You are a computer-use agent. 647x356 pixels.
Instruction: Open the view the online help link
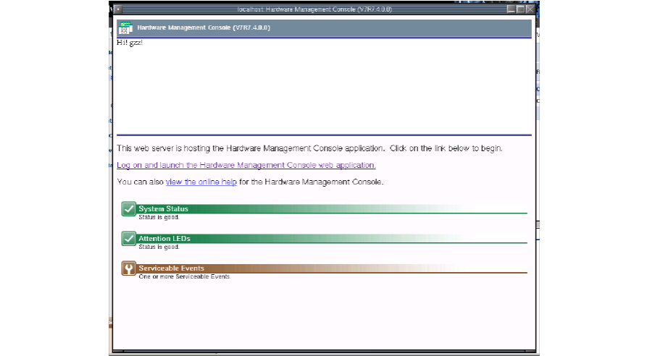[x=201, y=182]
